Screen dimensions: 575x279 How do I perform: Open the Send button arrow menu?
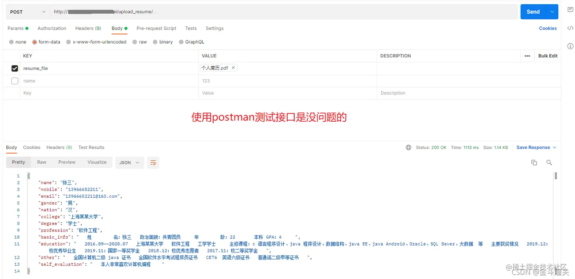pyautogui.click(x=552, y=12)
